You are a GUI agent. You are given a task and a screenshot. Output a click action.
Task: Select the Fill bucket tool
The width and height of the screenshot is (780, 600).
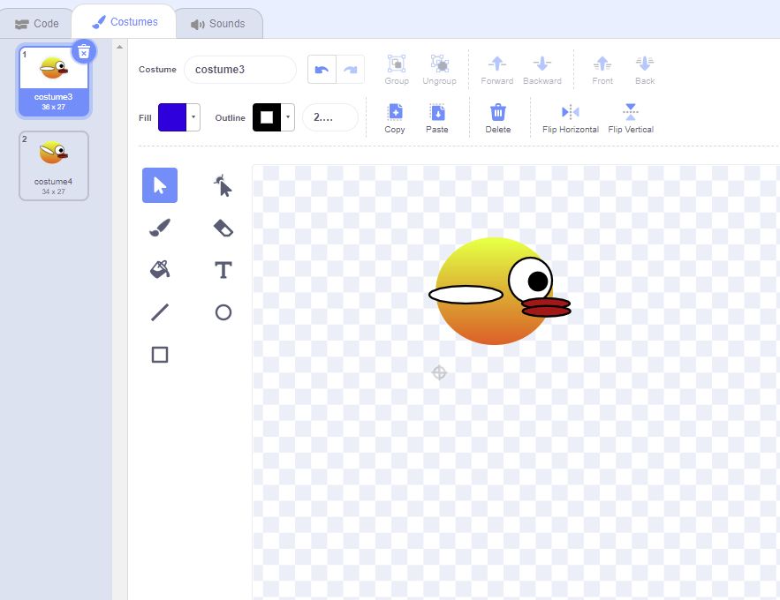(160, 270)
